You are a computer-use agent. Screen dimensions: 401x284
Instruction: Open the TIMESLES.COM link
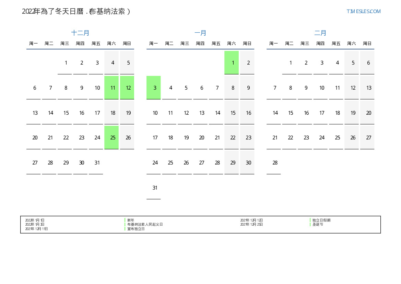tap(363, 11)
